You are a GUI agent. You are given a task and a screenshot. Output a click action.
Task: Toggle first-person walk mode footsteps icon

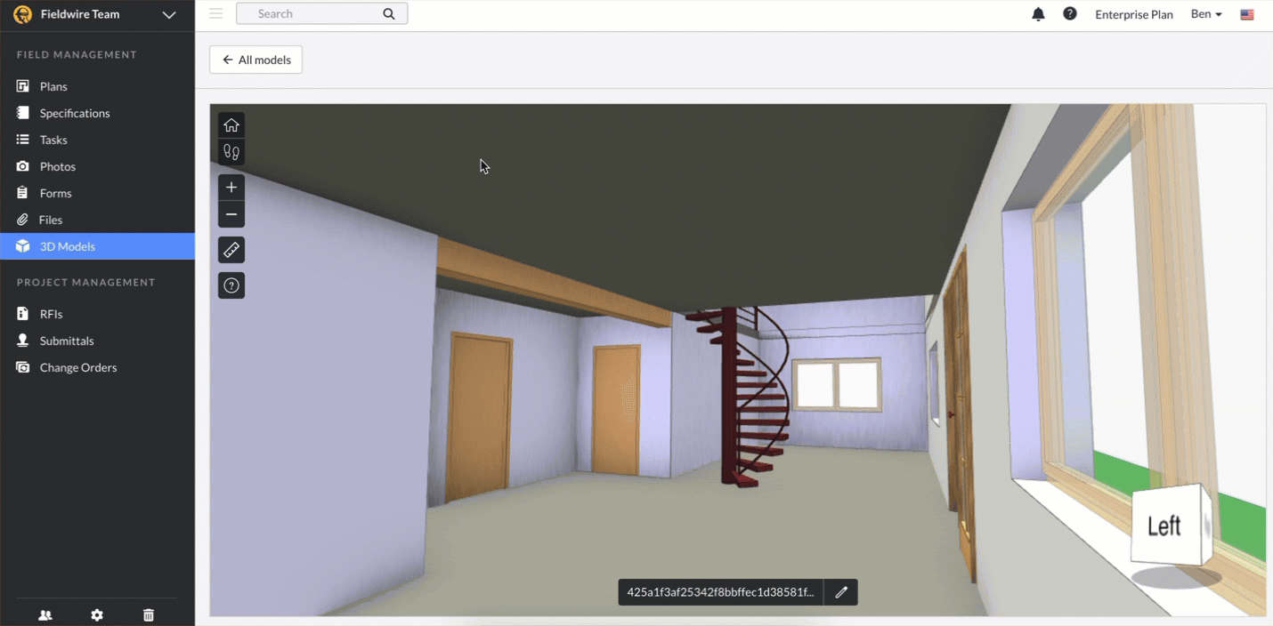click(x=231, y=152)
